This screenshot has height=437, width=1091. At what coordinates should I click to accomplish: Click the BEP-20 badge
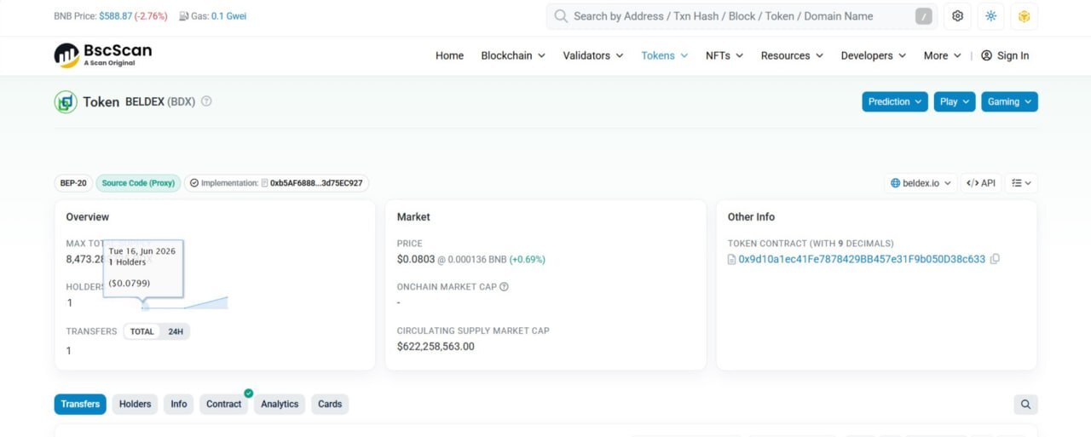pos(73,183)
